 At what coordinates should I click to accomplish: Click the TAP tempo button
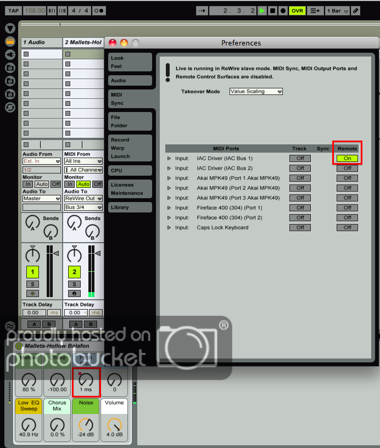[13, 11]
